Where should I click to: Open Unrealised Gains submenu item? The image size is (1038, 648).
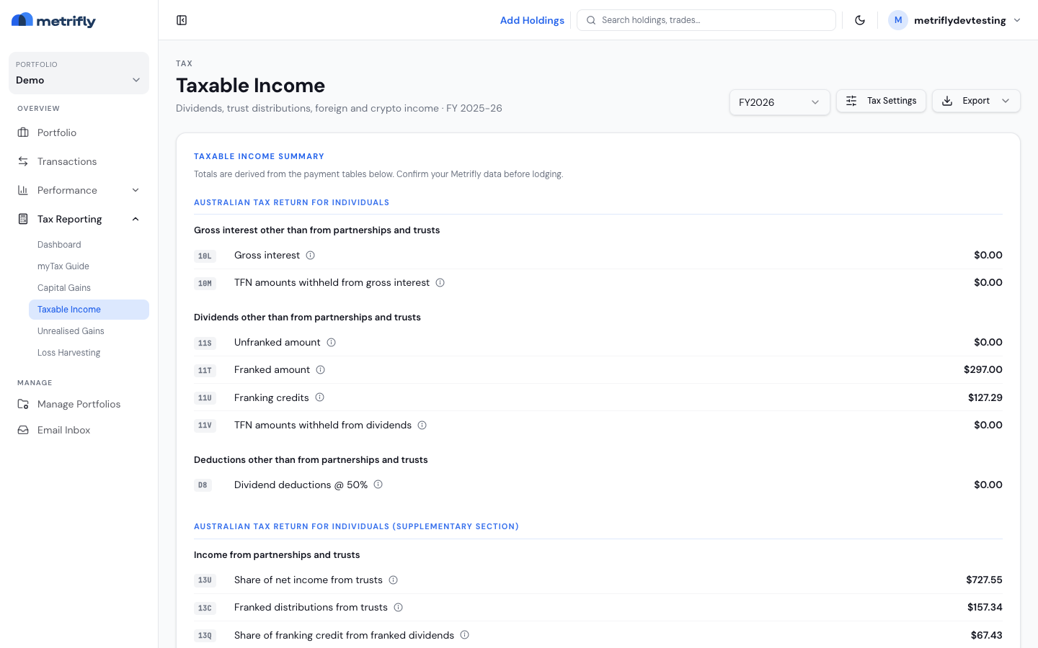(89, 331)
